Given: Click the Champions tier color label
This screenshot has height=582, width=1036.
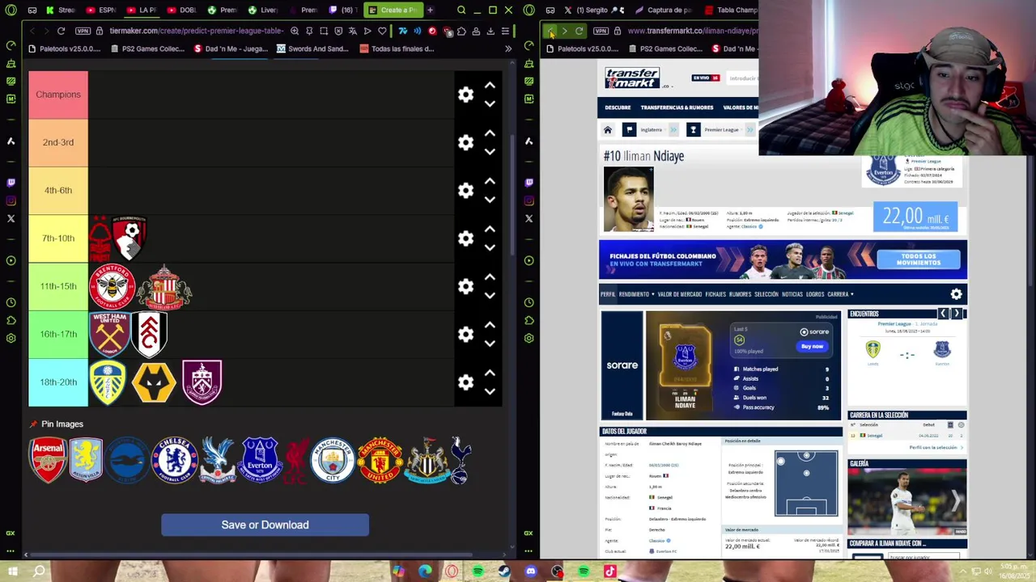Looking at the screenshot, I should click(58, 95).
